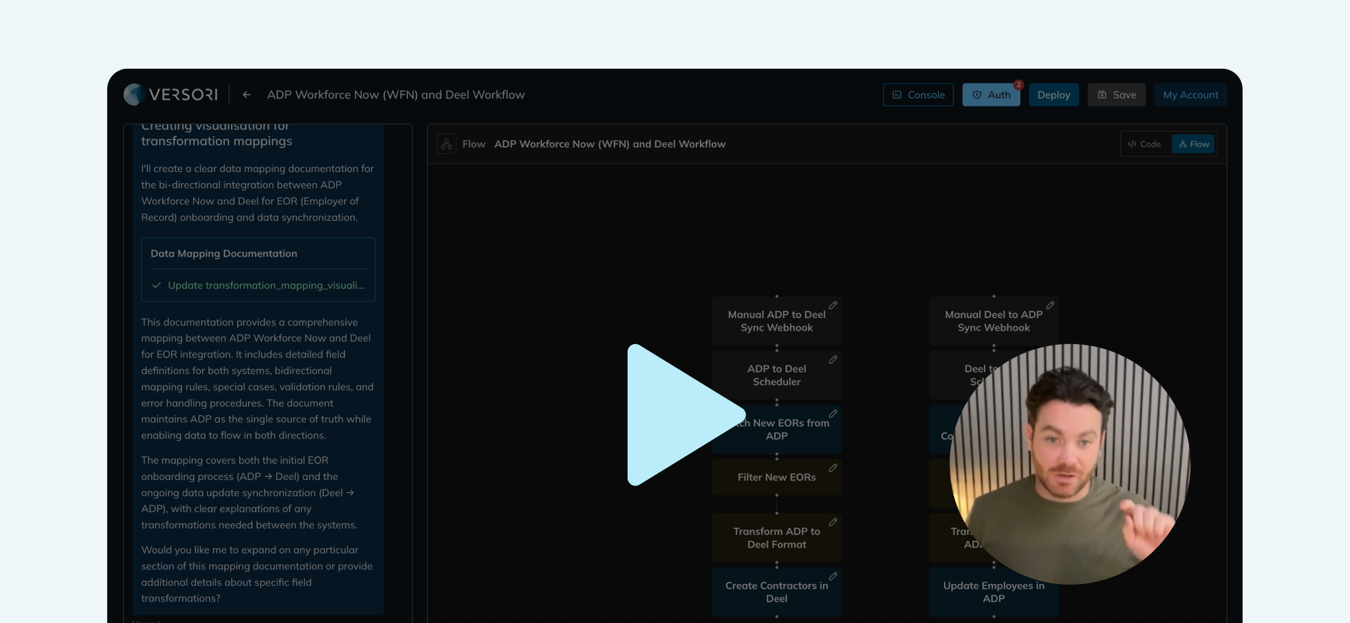Edit the Manual ADP to Deel Sync Webhook node
Viewport: 1350px width, 623px height.
[x=833, y=306]
